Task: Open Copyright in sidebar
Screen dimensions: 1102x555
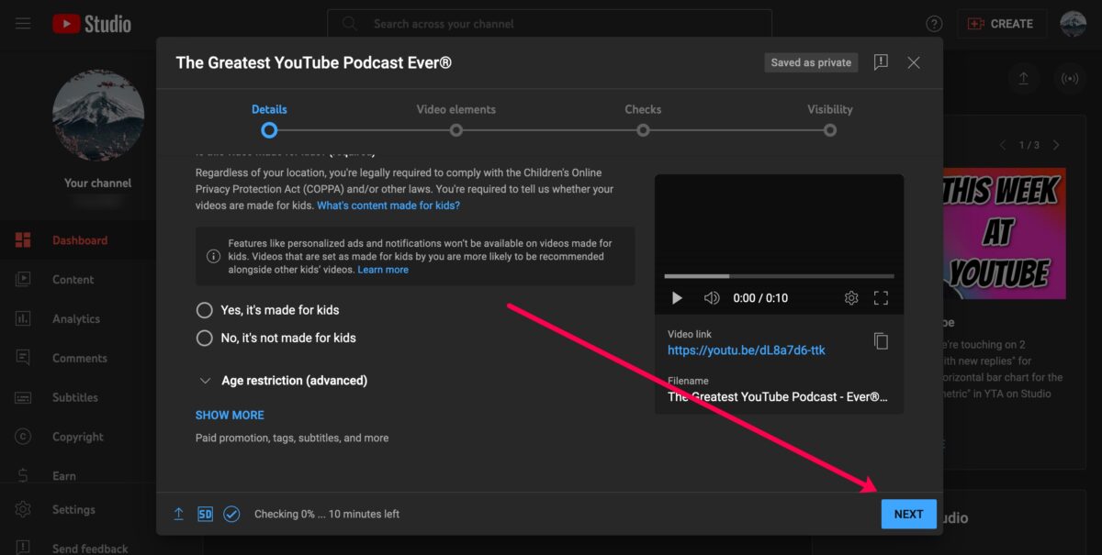Action: [x=78, y=438]
